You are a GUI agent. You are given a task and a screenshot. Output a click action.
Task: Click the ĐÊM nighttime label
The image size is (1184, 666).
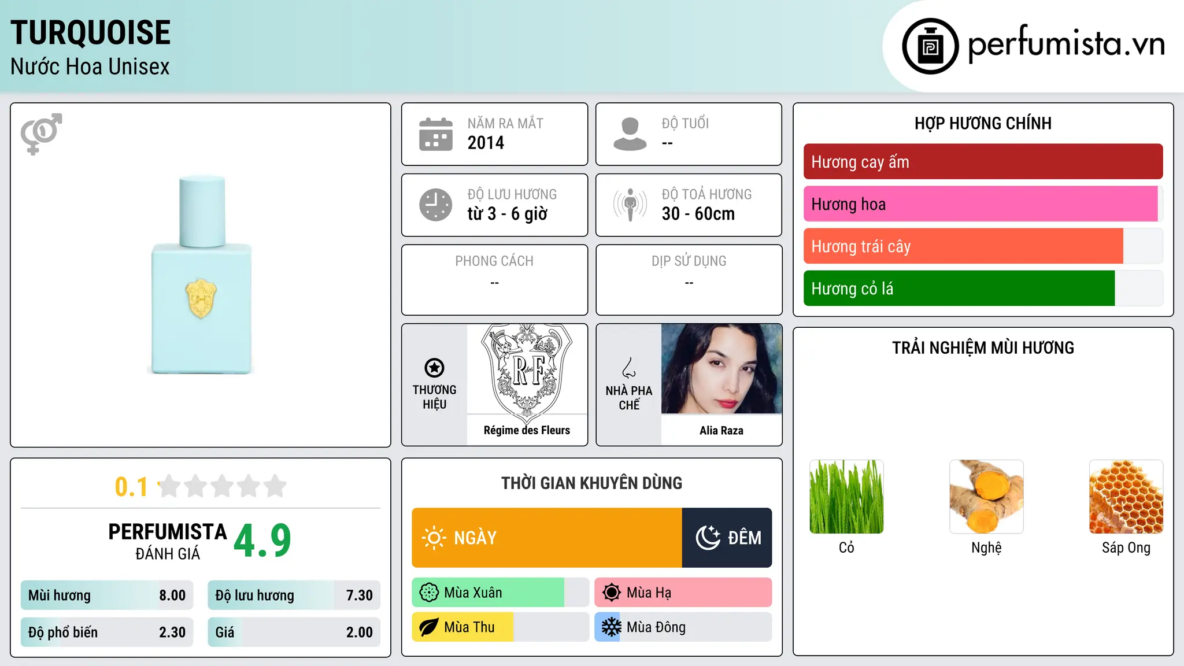(x=745, y=538)
